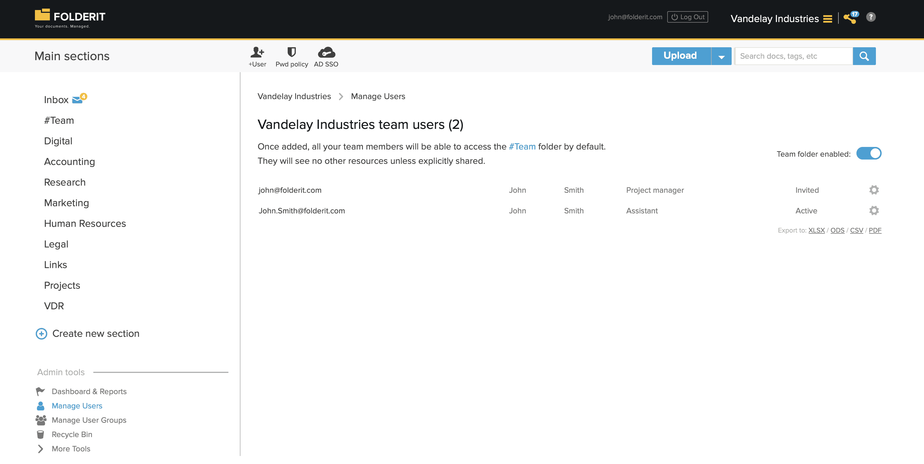Export users to CSV
Image resolution: width=924 pixels, height=464 pixels.
856,230
